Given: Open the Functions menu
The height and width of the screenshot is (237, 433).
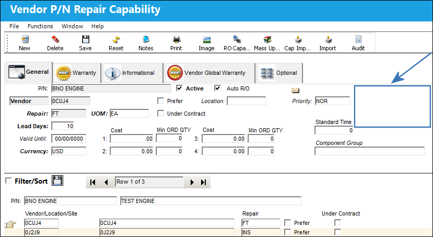Looking at the screenshot, I should point(40,26).
